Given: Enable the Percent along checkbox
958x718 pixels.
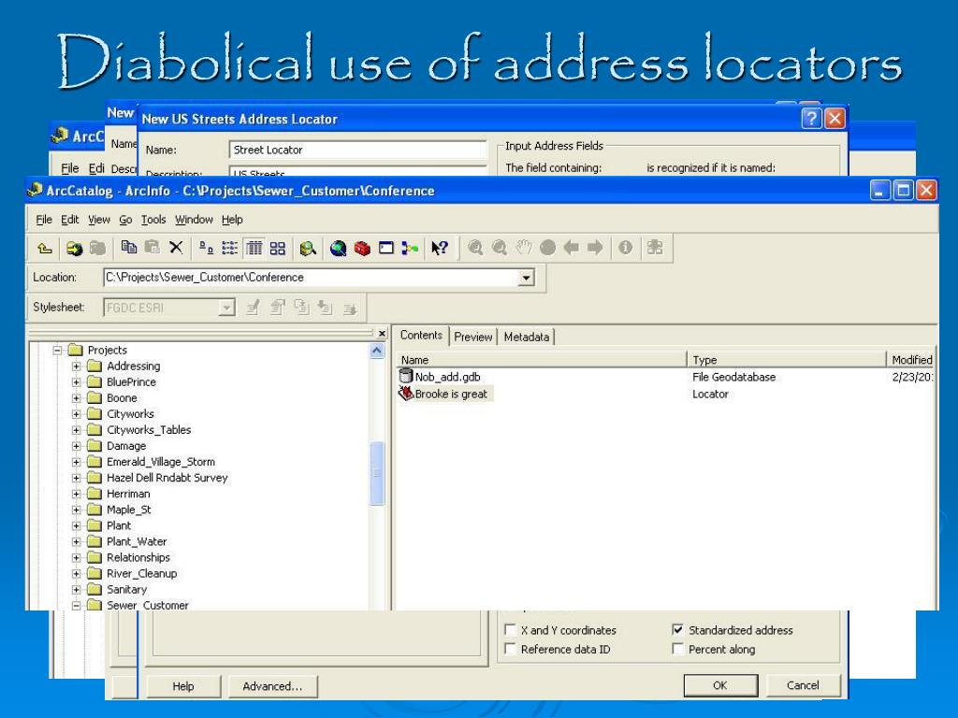Looking at the screenshot, I should [677, 649].
